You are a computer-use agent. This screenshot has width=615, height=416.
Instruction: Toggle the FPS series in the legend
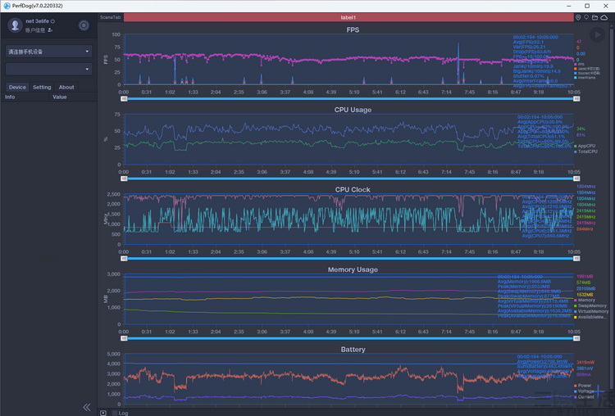pyautogui.click(x=579, y=64)
